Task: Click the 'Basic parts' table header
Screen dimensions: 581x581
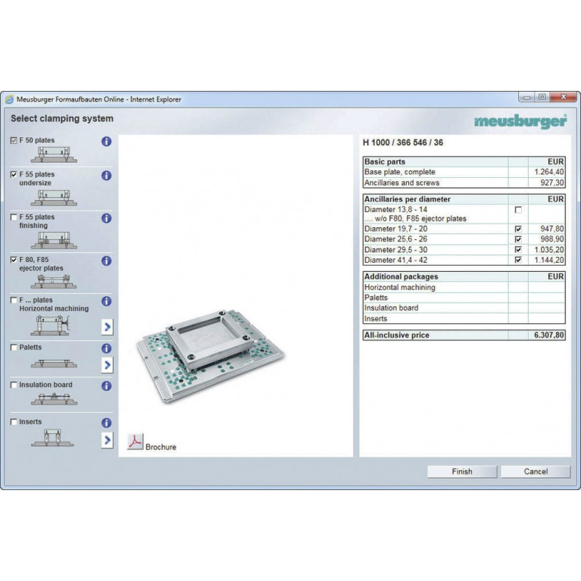Action: click(385, 161)
